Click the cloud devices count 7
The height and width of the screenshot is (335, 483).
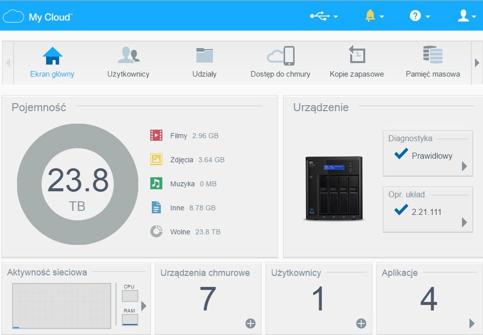[208, 298]
